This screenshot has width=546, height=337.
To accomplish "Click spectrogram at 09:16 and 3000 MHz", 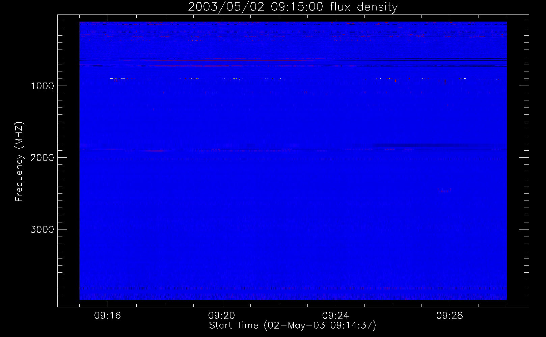I will coord(108,229).
